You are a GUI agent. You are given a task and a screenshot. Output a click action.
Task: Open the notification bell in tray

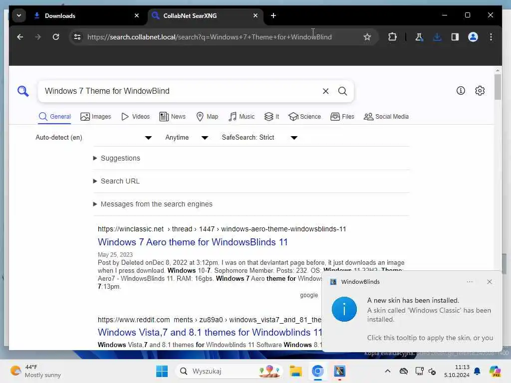(477, 371)
